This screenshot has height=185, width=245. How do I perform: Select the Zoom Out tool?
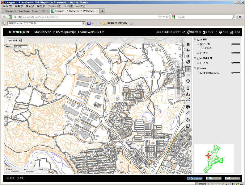(x=188, y=75)
